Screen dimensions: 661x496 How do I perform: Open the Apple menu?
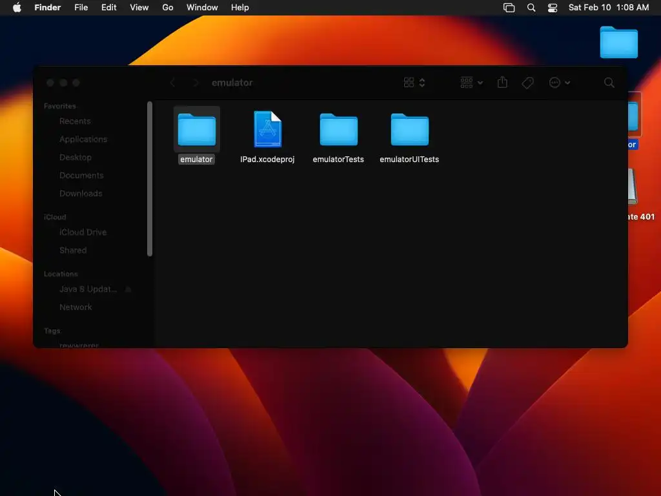(x=17, y=7)
